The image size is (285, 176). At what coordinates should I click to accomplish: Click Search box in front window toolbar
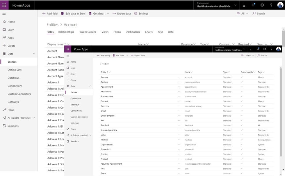click(x=262, y=56)
